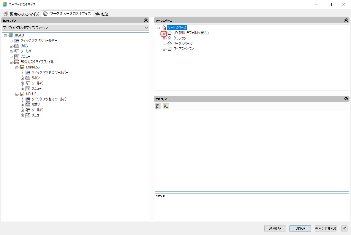The width and height of the screenshot is (351, 235).
Task: Open the すべてのカスタマイズファイル dropdown
Action: (75, 28)
